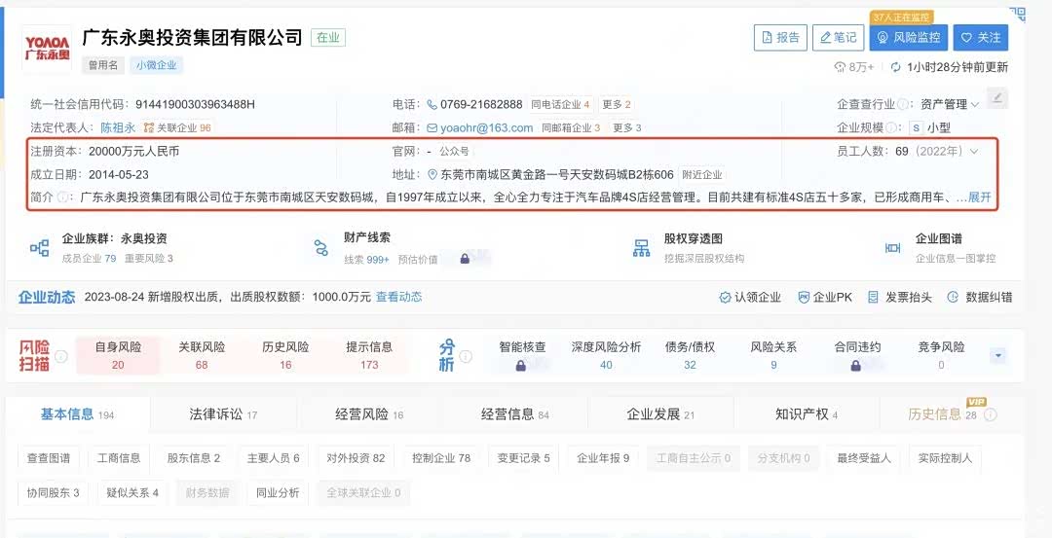This screenshot has height=538, width=1052.
Task: Click the refresh icon beside update time
Action: tap(896, 67)
